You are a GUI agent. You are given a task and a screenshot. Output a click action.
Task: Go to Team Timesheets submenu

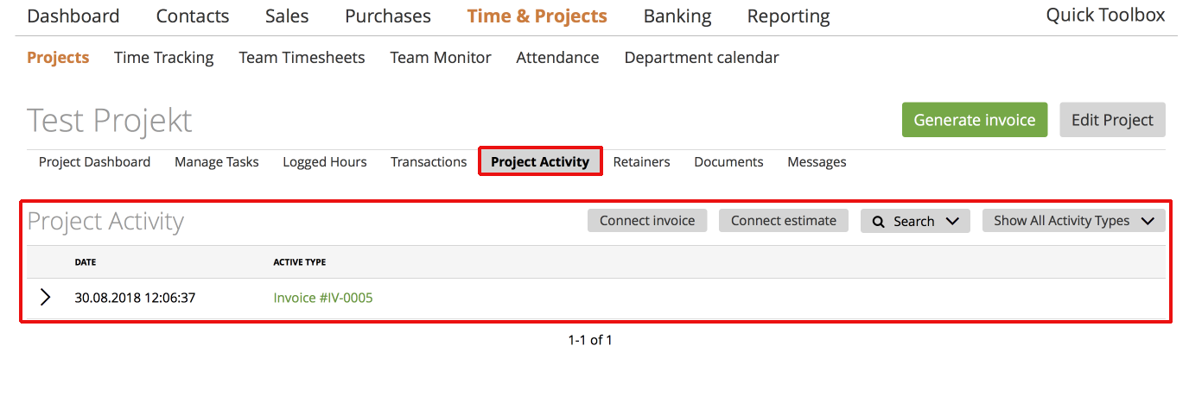point(302,58)
